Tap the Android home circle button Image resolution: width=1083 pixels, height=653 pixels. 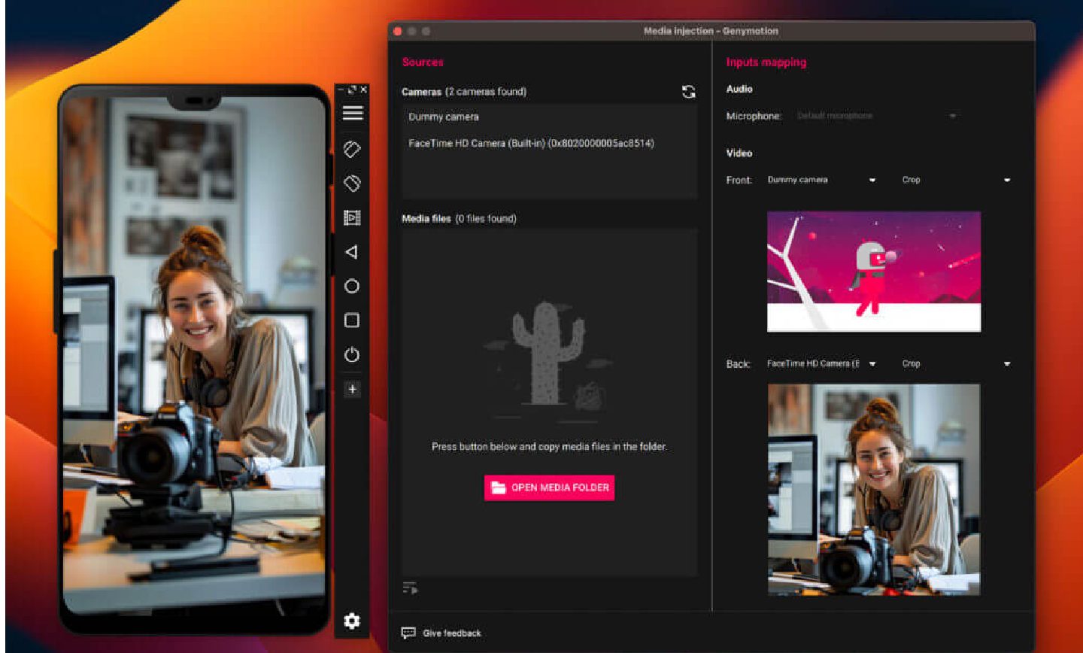pyautogui.click(x=351, y=286)
